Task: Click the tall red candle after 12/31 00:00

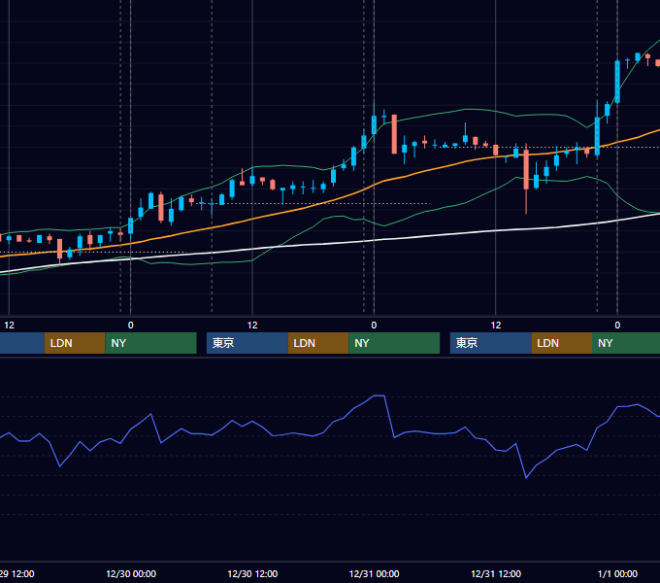Action: pos(394,134)
